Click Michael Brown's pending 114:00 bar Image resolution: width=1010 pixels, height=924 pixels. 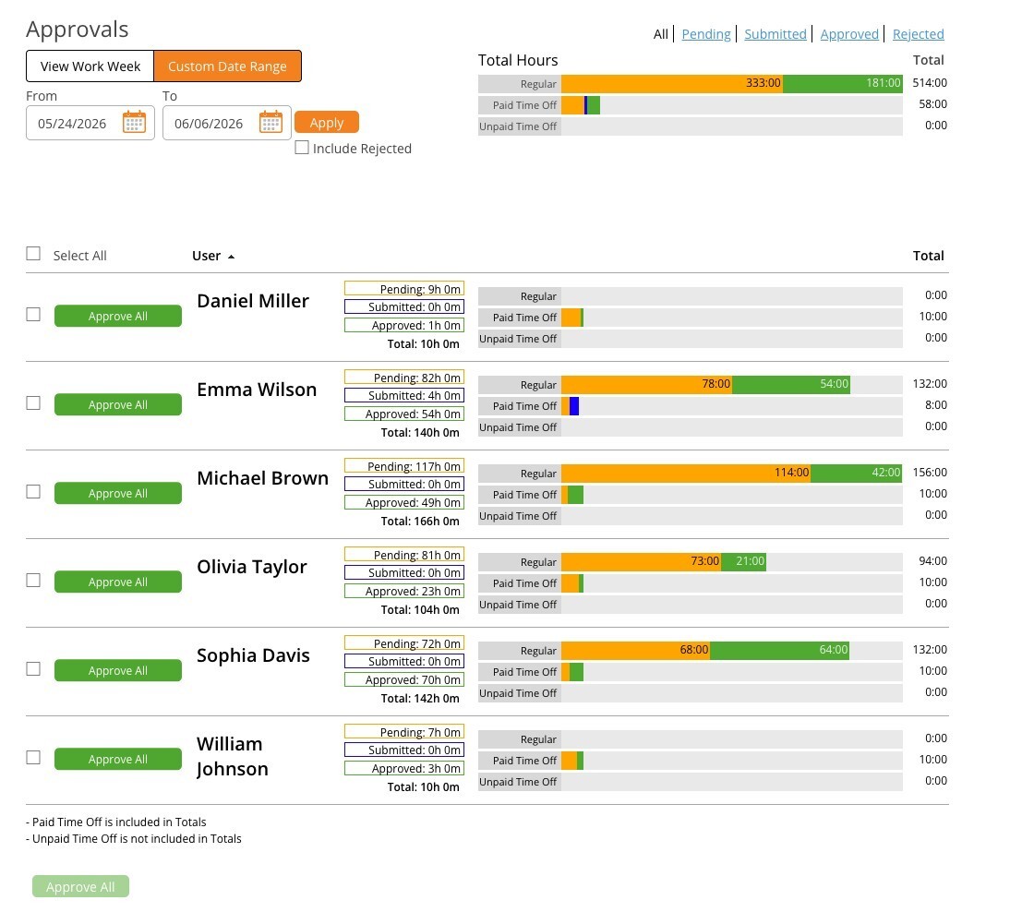pos(686,474)
